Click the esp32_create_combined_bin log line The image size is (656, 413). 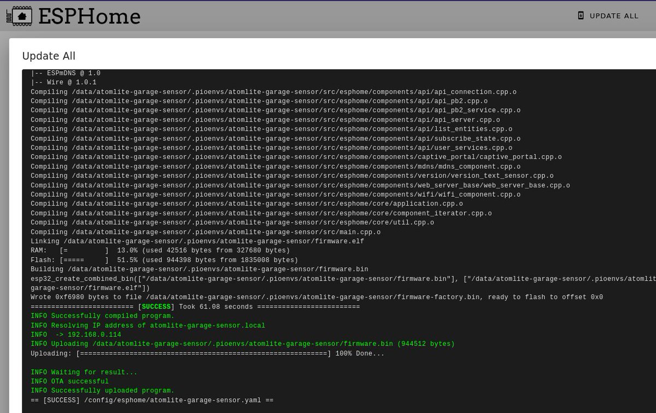click(343, 279)
